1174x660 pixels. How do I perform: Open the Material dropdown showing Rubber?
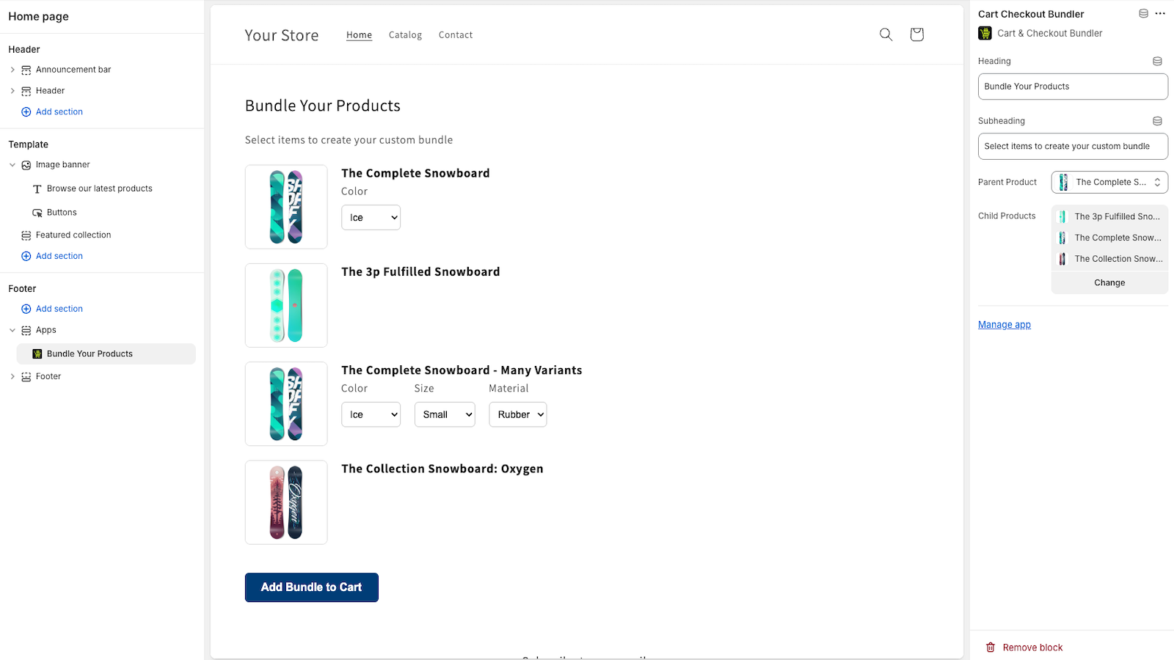[x=518, y=414]
